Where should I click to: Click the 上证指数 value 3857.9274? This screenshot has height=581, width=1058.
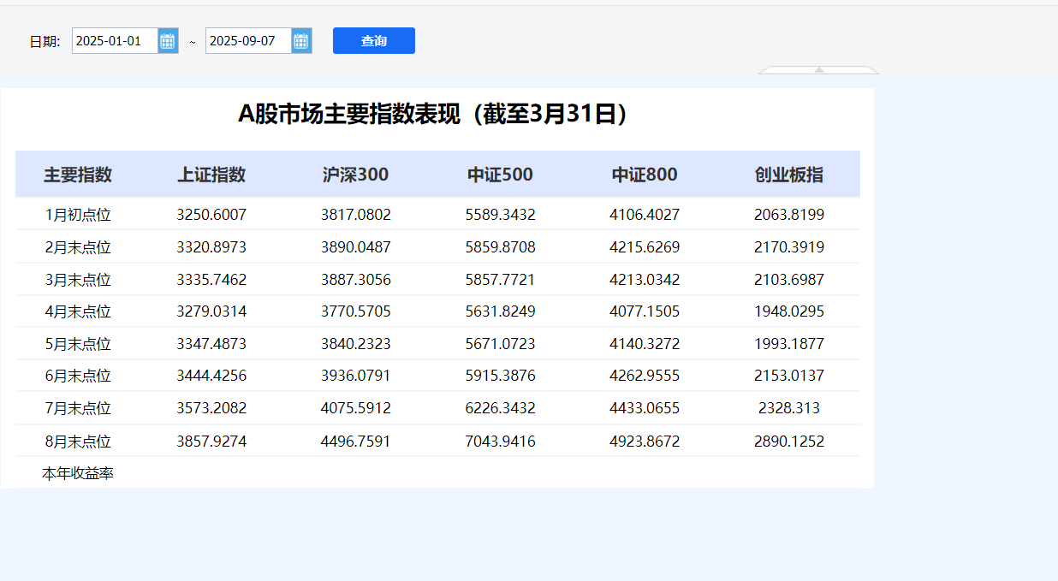(x=211, y=442)
